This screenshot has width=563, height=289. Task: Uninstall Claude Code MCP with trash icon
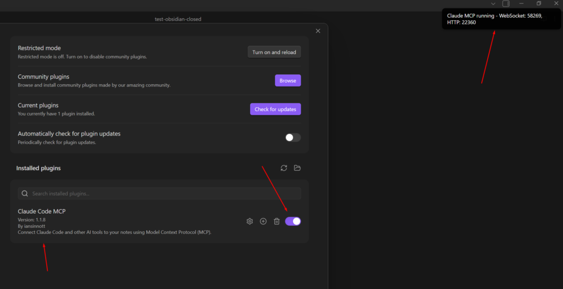click(x=277, y=221)
